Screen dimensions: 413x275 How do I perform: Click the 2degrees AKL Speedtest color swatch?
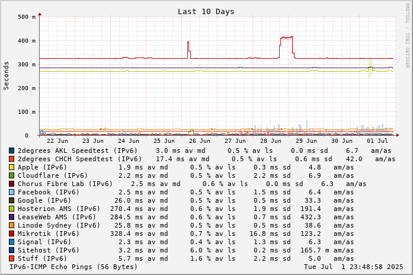tap(11, 151)
